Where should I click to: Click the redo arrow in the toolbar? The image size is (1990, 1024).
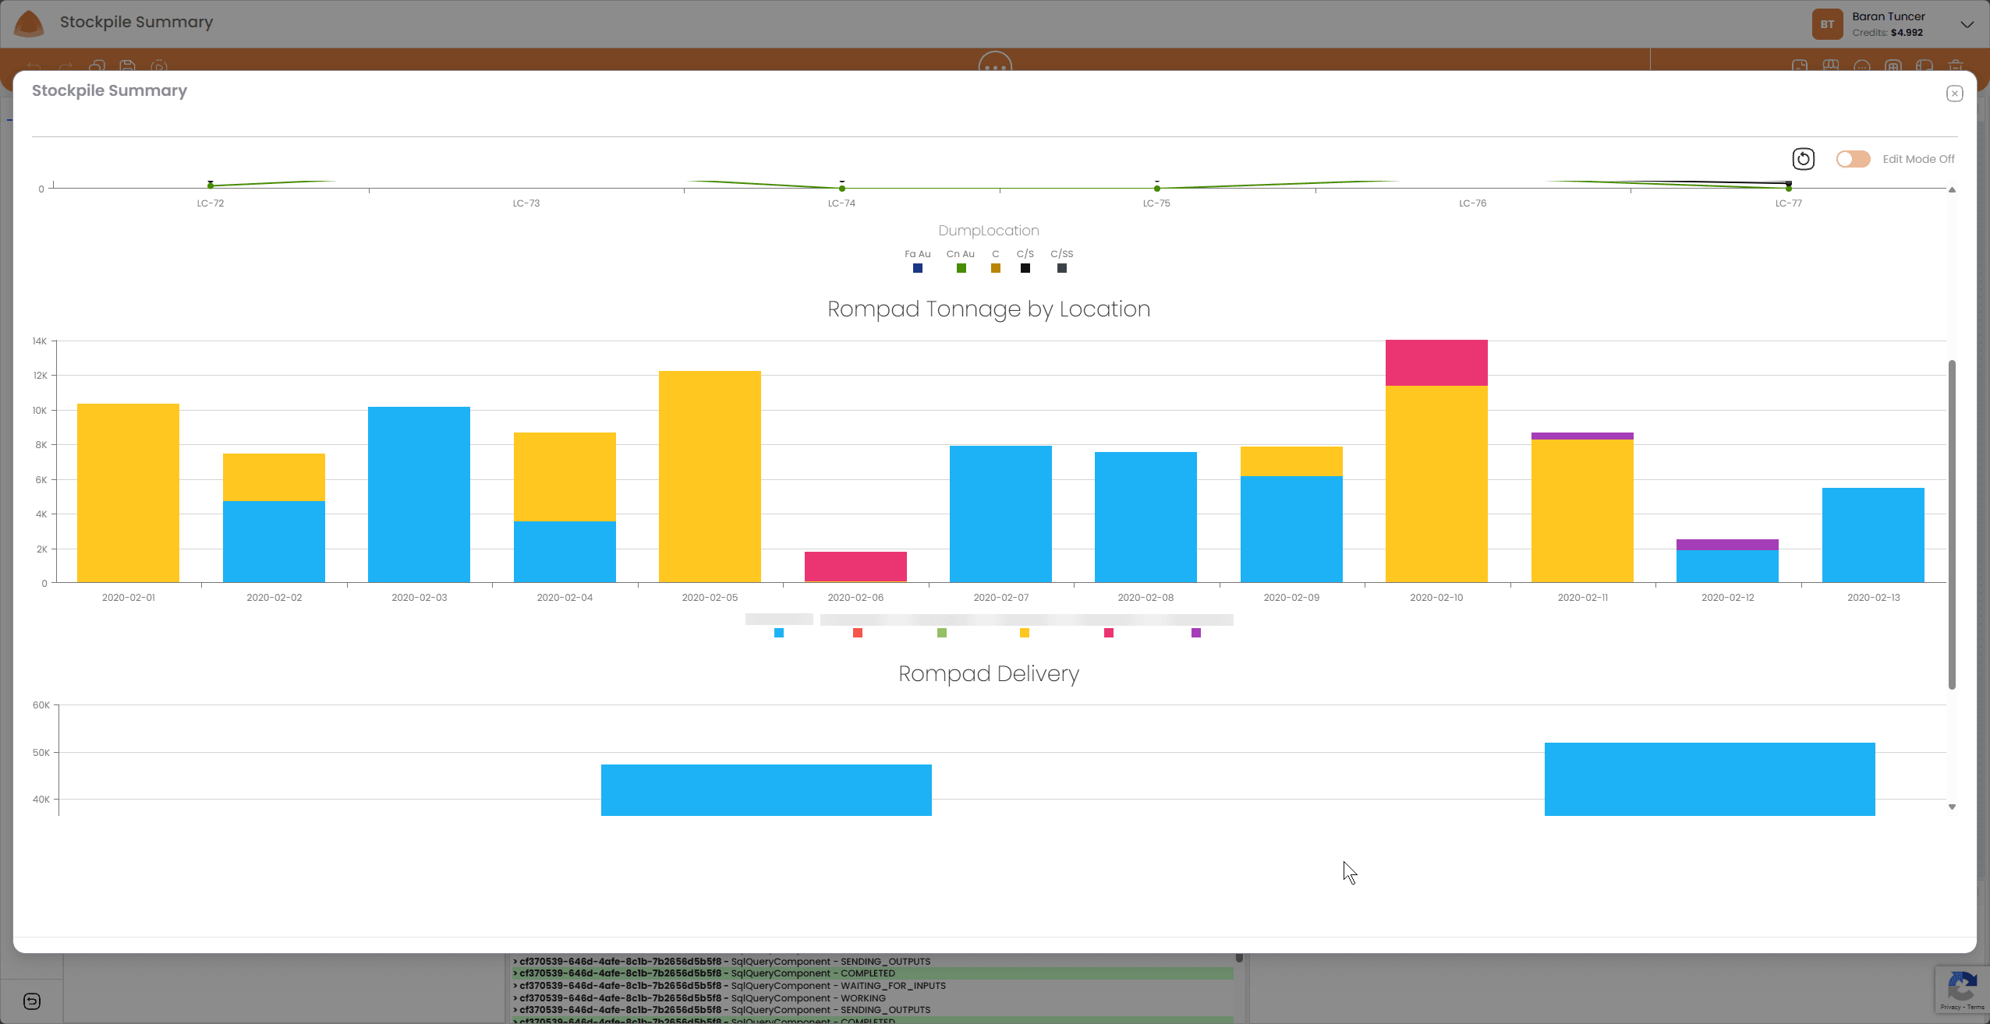coord(64,66)
